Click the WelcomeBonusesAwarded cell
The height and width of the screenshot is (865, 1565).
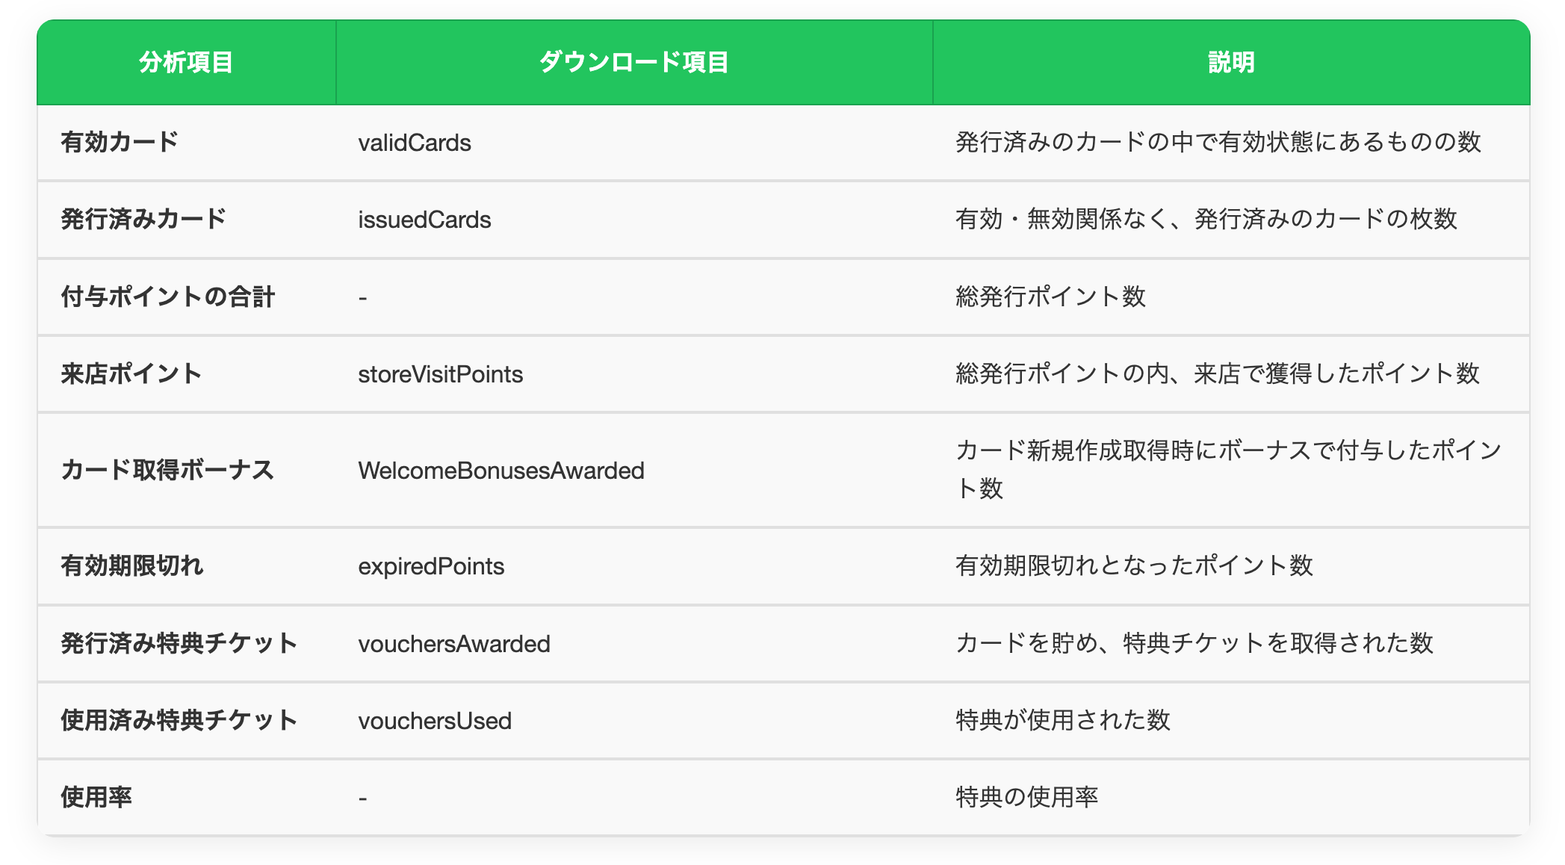[501, 471]
